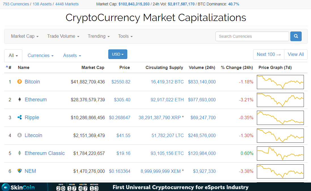
Task: Open the Trending dropdown menu
Action: pos(99,36)
